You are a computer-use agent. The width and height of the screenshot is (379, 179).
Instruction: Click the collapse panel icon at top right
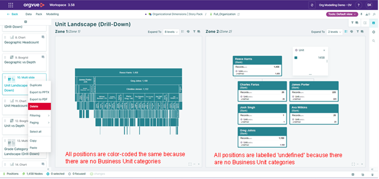click(365, 23)
